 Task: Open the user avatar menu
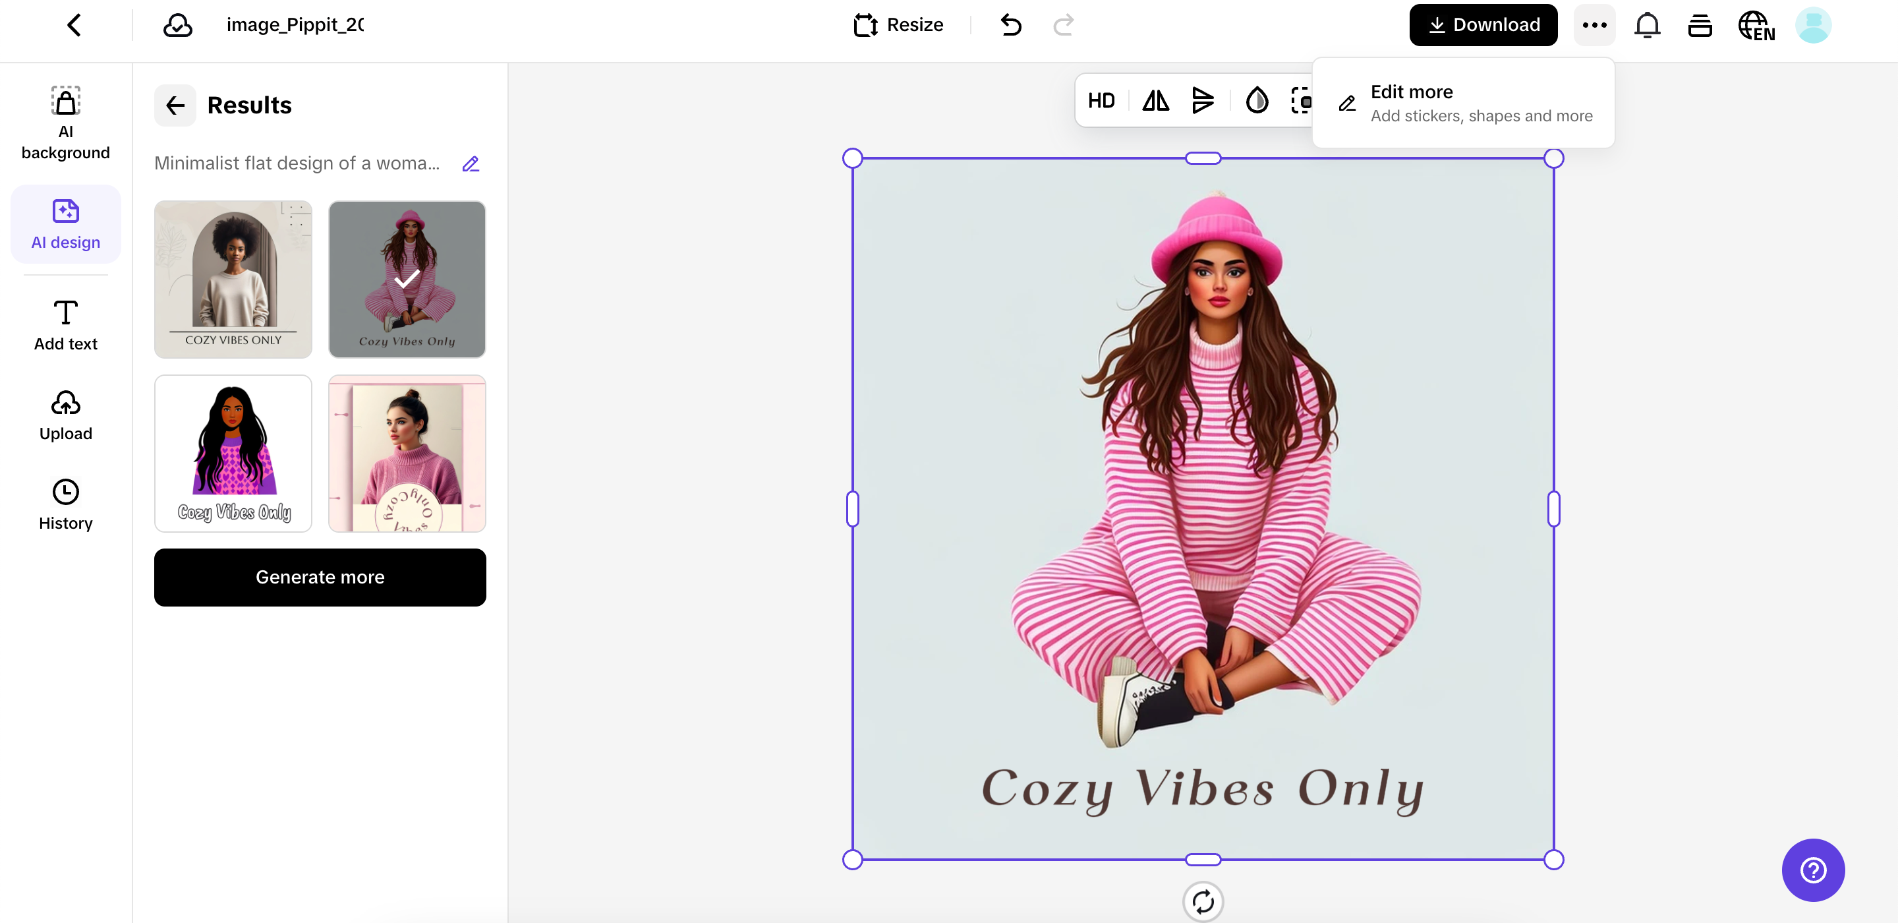pos(1812,25)
